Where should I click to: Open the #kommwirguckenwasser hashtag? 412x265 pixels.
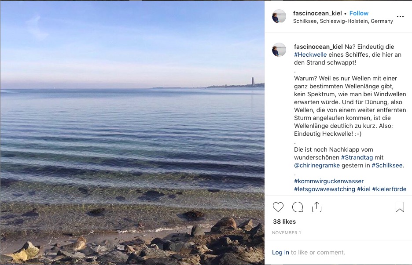329,182
